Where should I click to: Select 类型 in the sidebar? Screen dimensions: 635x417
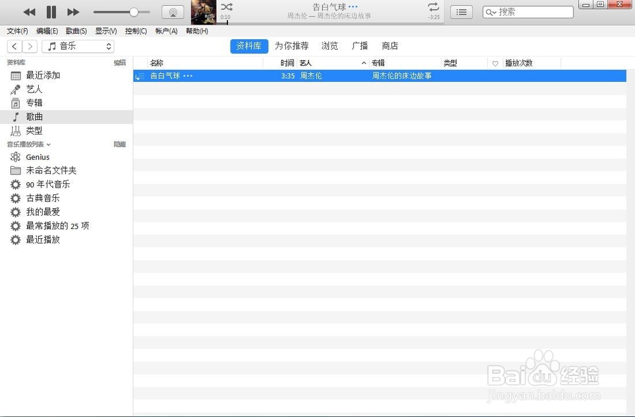coord(67,131)
